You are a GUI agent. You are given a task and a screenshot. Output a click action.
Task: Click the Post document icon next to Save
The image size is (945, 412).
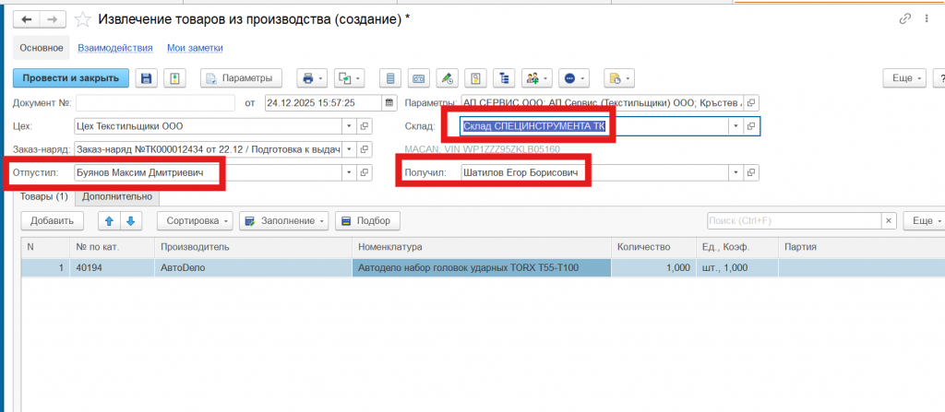174,78
